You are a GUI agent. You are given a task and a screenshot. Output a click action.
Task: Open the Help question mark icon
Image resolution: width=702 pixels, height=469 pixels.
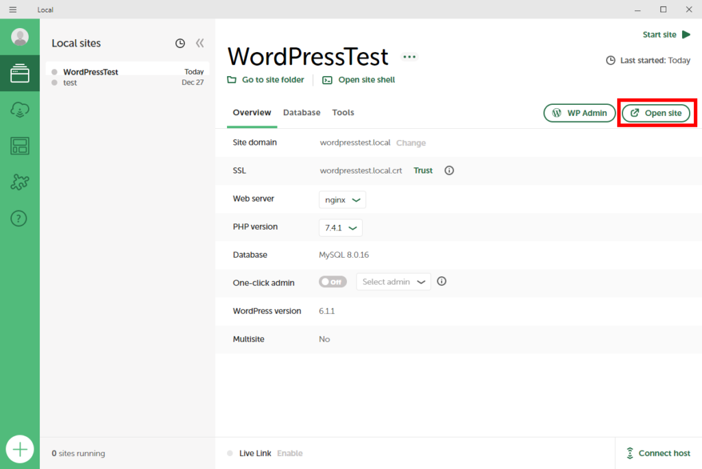(x=20, y=219)
